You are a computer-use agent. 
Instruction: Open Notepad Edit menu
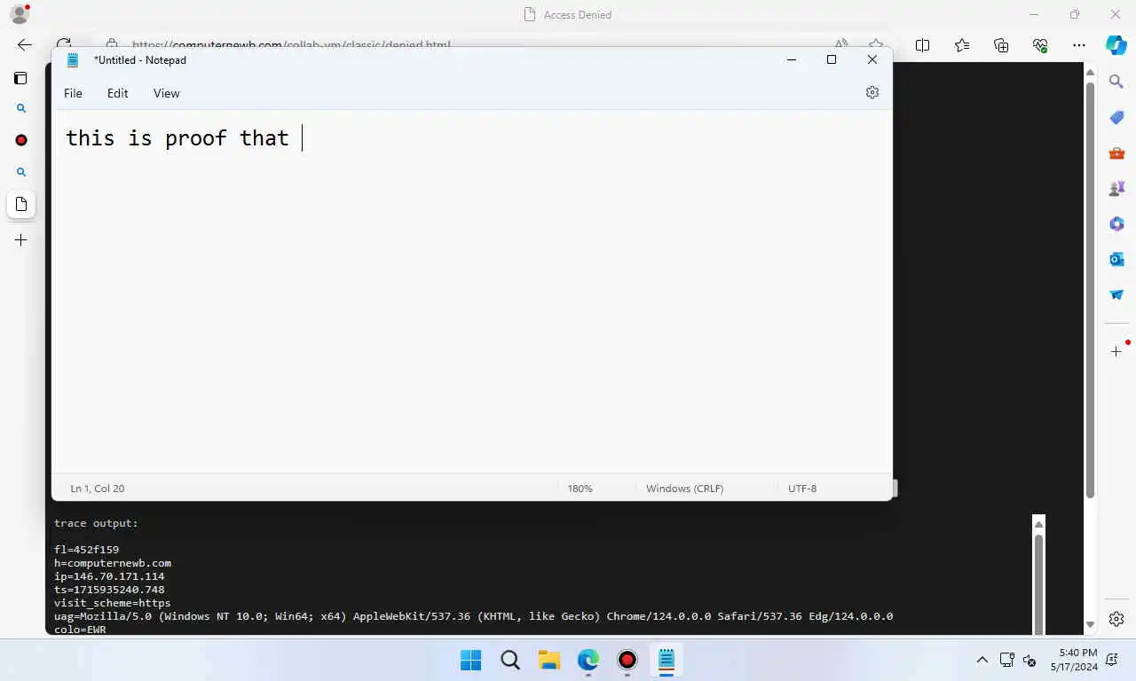(x=117, y=93)
